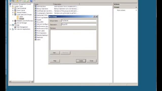Click the Back arrow in the toolbar
The image size is (162, 91).
pyautogui.click(x=10, y=1)
